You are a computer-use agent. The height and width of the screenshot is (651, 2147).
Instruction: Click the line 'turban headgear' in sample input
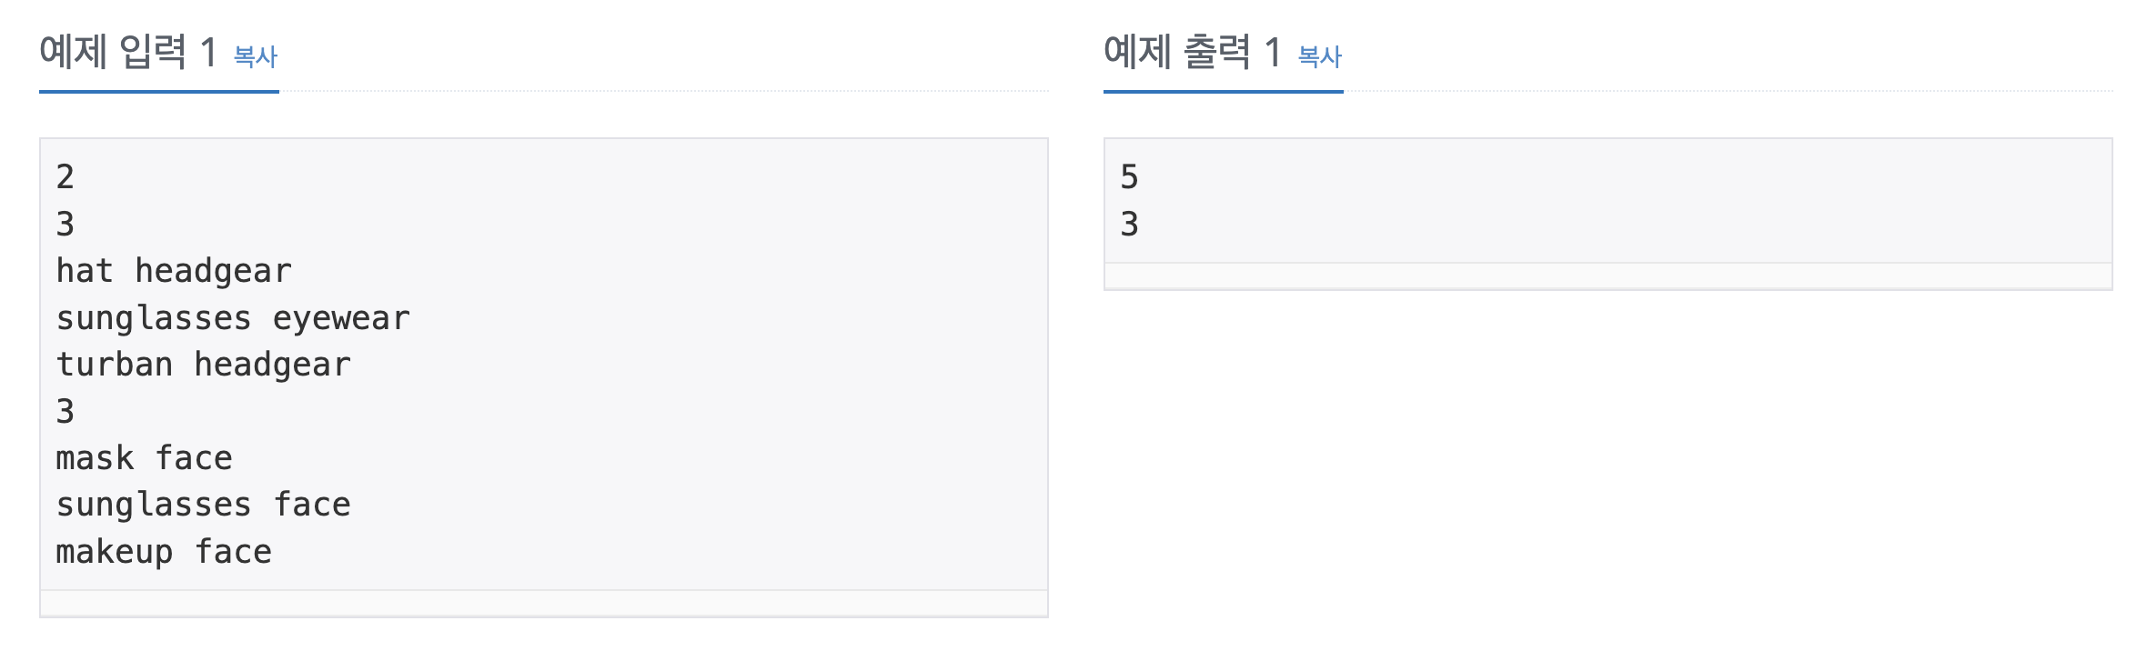click(202, 364)
